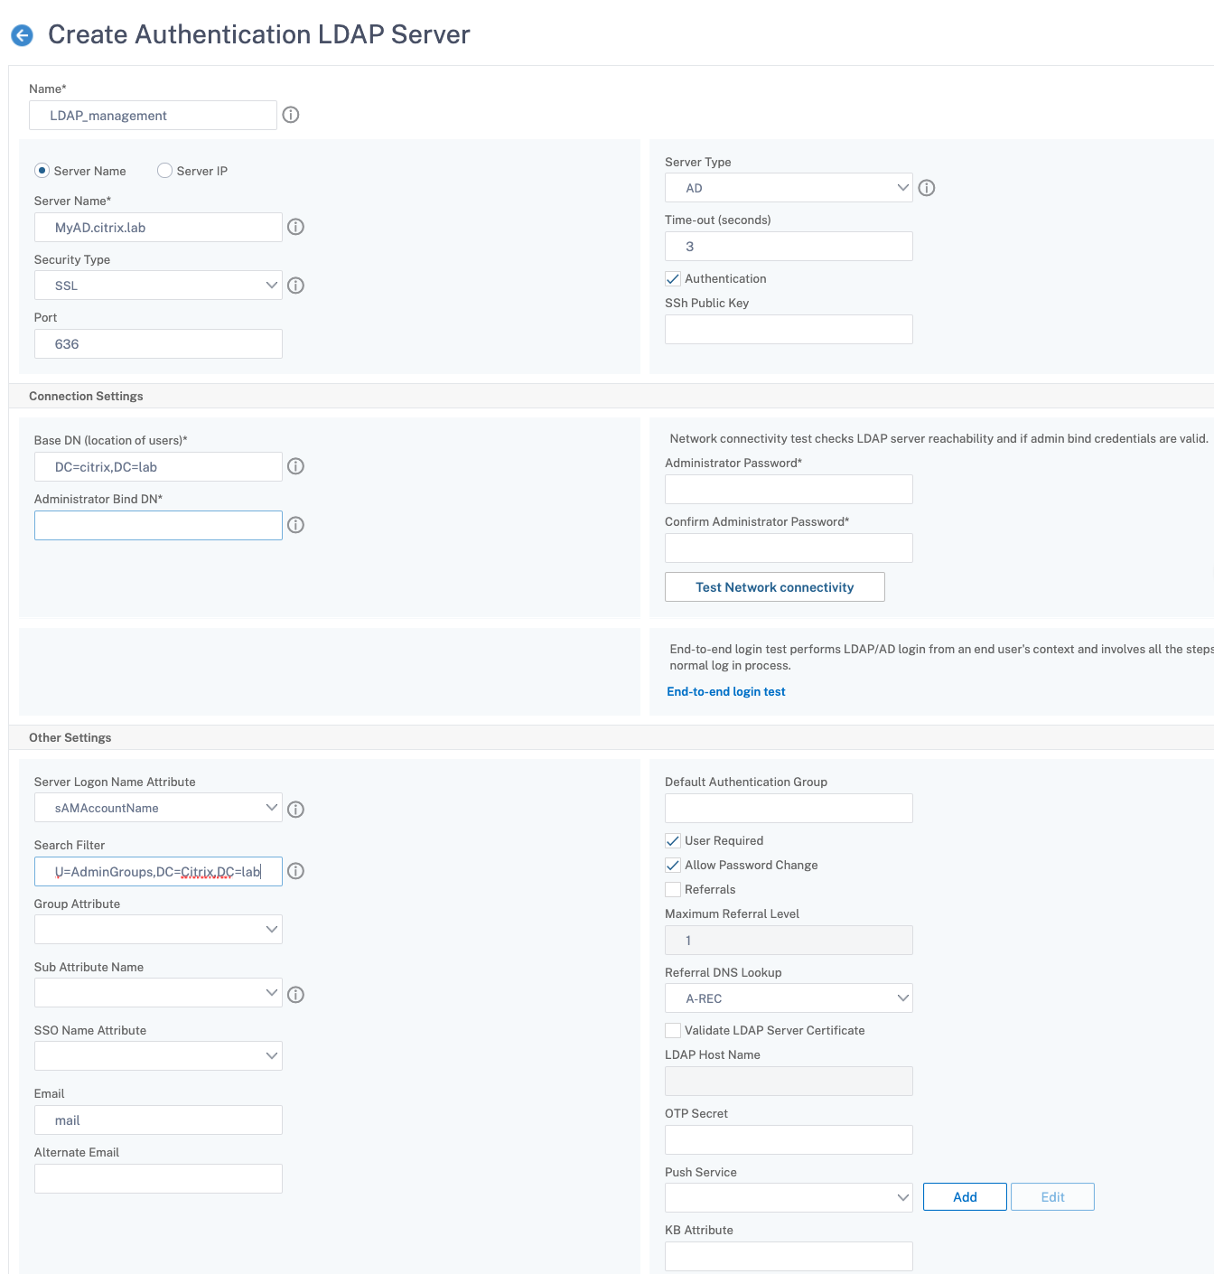Click the OTP Secret input field
Image resolution: width=1214 pixels, height=1274 pixels.
pos(789,1140)
